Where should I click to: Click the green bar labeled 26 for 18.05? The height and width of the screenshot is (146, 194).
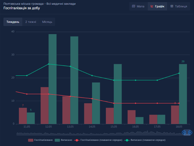pyautogui.click(x=183, y=94)
